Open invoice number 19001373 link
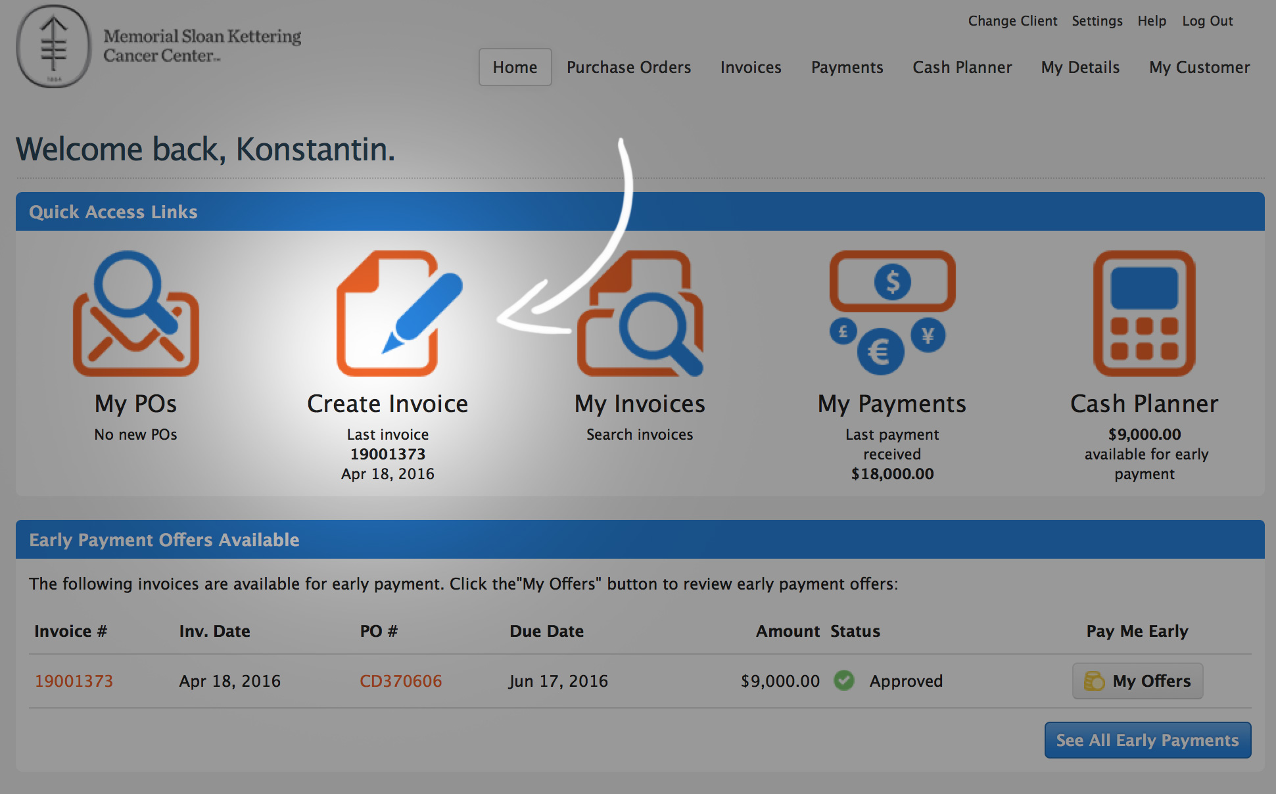 pos(74,681)
